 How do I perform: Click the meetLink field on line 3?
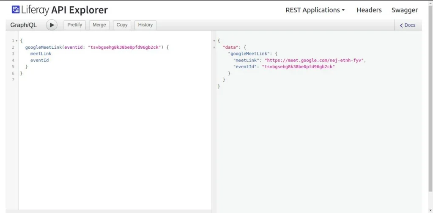coord(41,54)
